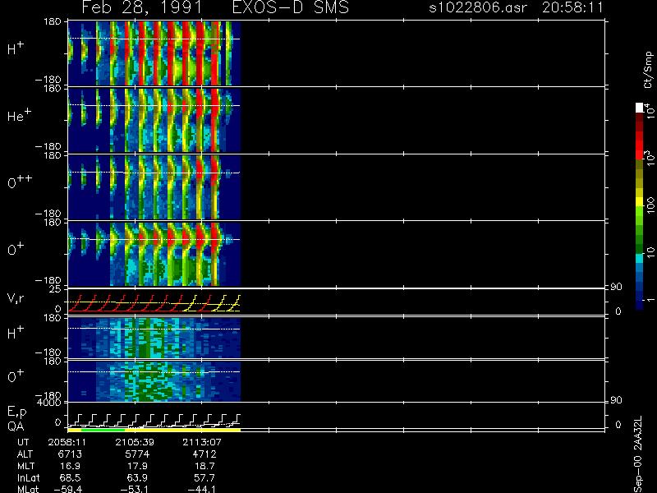Click the white E,p stepped line trace
This screenshot has height=493, width=657.
(x=154, y=420)
